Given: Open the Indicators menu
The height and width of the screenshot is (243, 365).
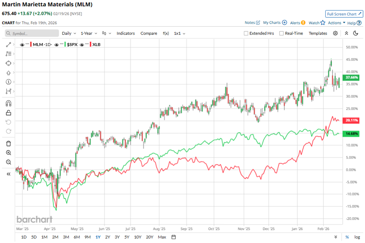Looking at the screenshot, I should [x=125, y=33].
